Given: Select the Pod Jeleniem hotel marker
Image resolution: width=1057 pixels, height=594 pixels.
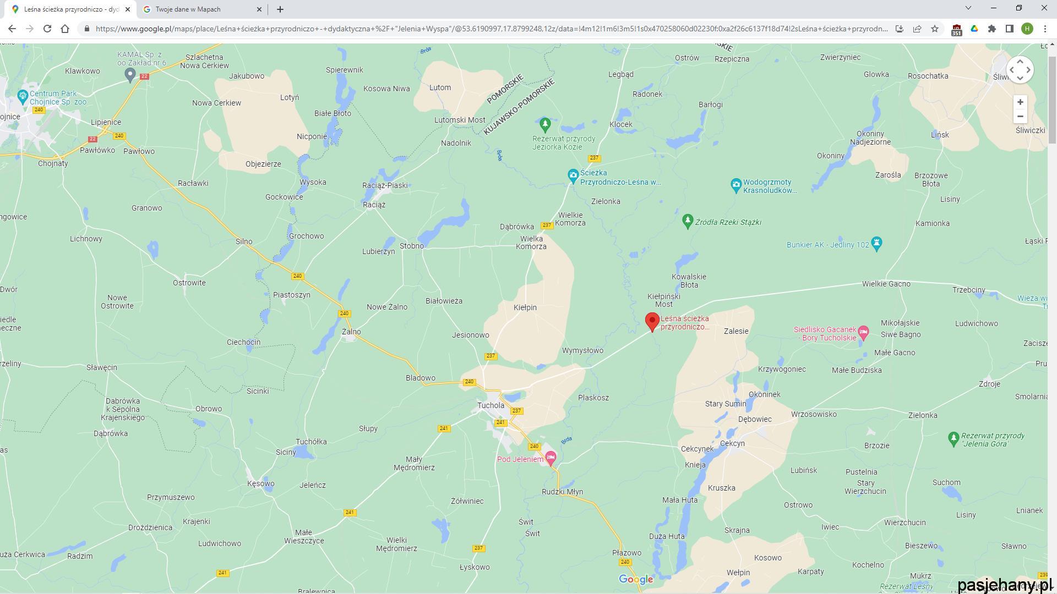Looking at the screenshot, I should point(551,458).
